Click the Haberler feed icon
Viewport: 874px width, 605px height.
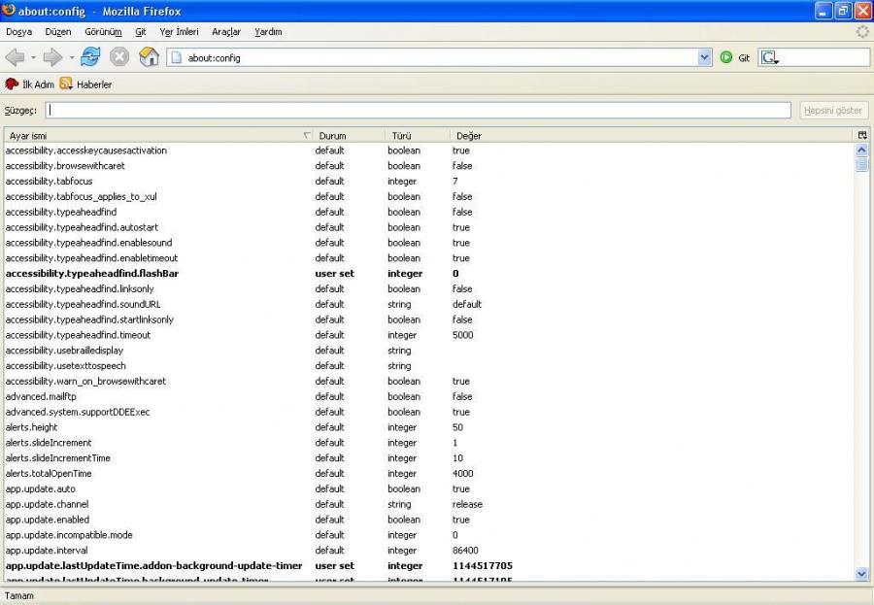(x=66, y=84)
